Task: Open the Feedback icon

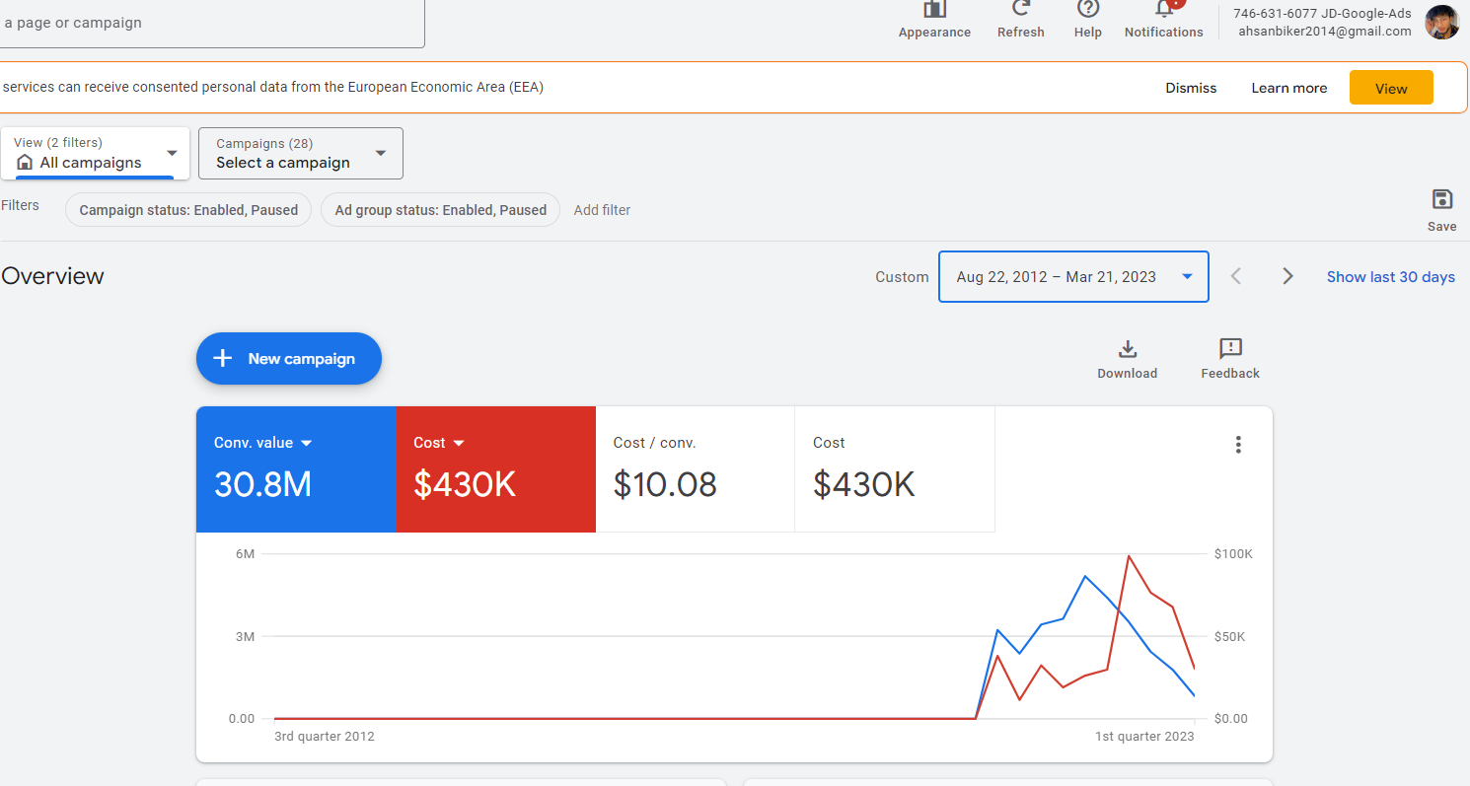Action: tap(1230, 349)
